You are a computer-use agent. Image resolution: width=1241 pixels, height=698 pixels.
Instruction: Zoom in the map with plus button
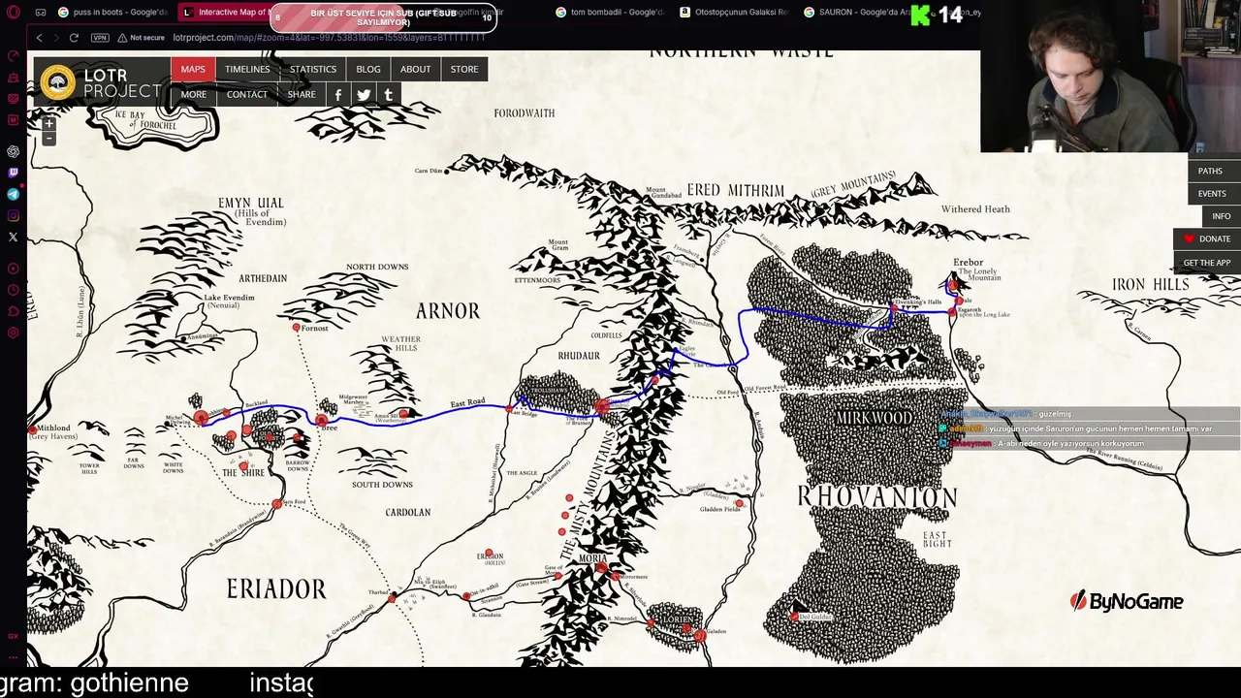(x=48, y=124)
